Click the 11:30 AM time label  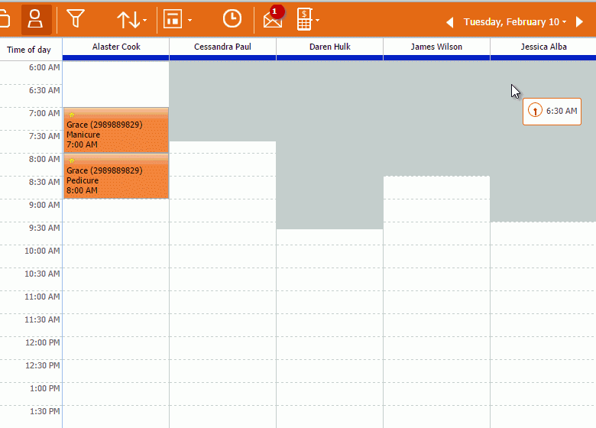point(42,319)
